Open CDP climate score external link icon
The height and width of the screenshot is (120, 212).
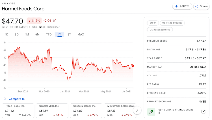203,112
